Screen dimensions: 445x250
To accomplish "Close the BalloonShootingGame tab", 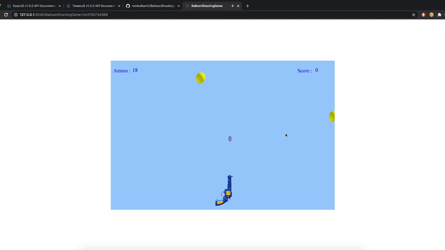I will point(238,6).
